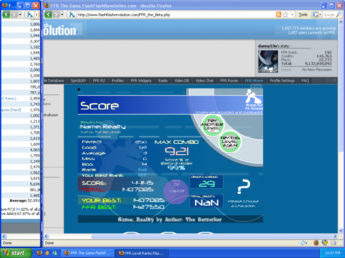
Task: Click the 99.02% FC'd text in left window
Action: point(20,209)
